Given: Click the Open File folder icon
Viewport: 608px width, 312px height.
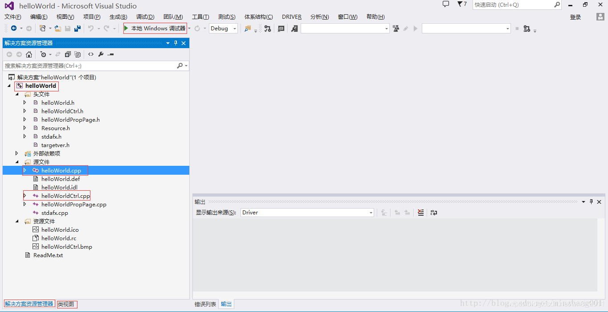Looking at the screenshot, I should pos(58,28).
